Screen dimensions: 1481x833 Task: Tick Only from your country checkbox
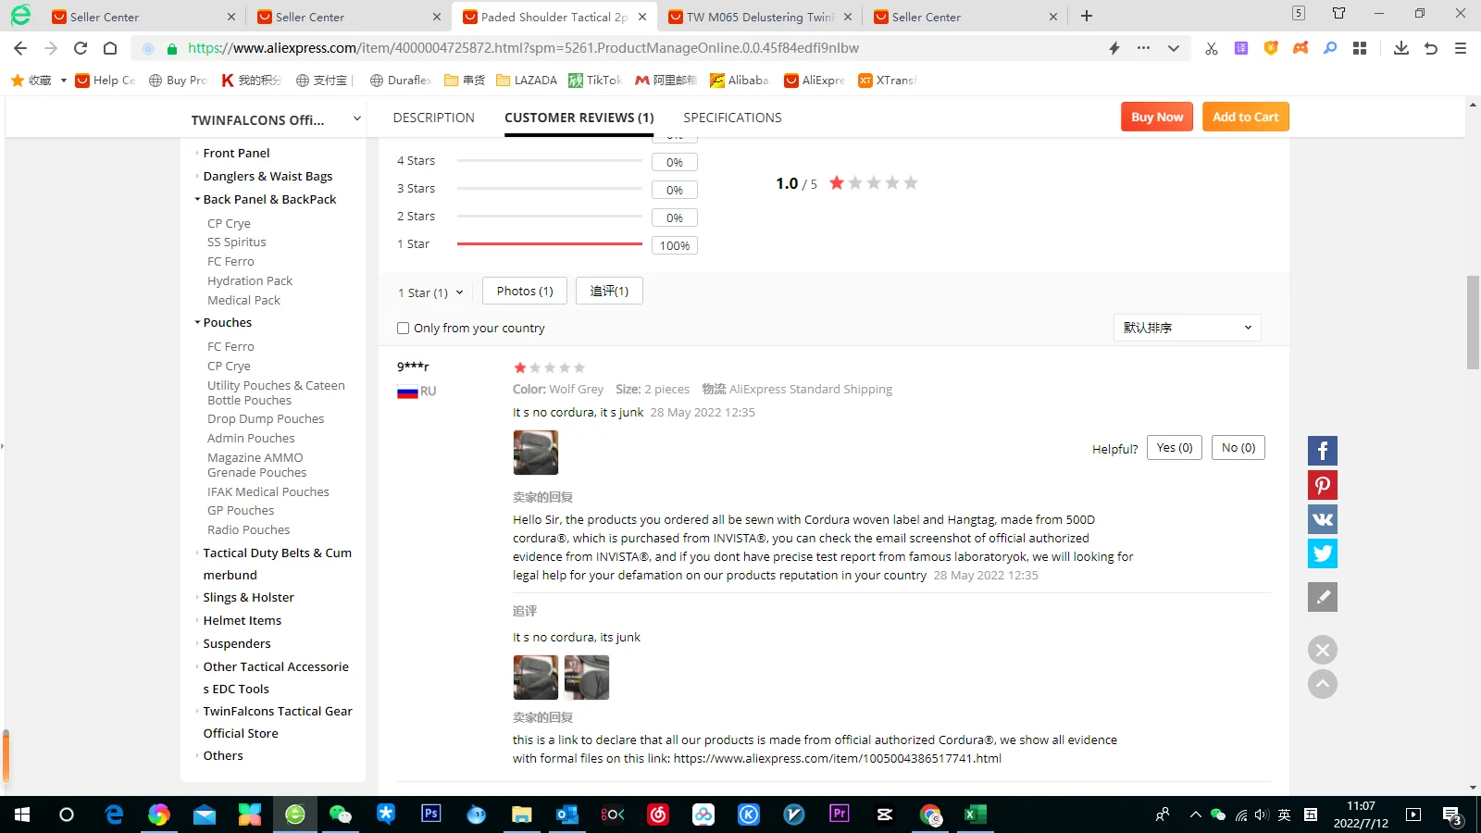coord(403,328)
